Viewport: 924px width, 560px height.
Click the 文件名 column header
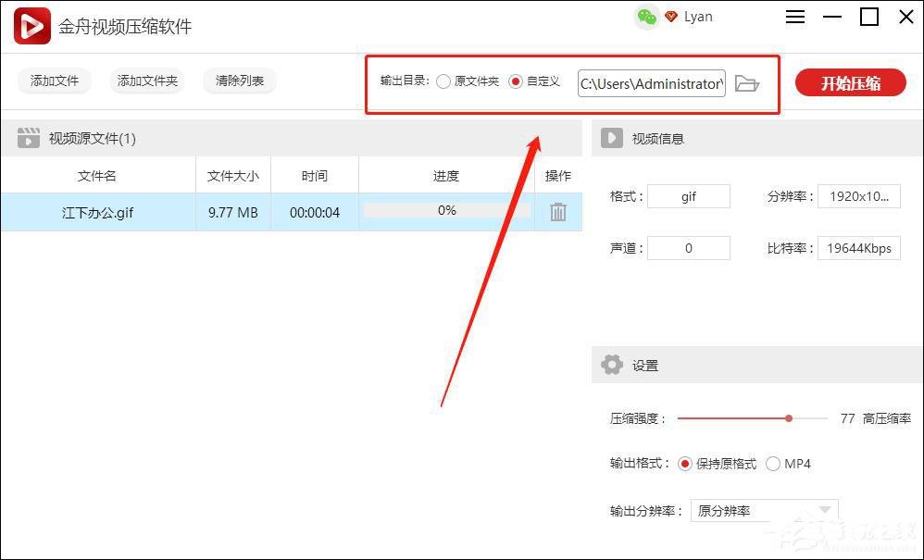(x=97, y=176)
